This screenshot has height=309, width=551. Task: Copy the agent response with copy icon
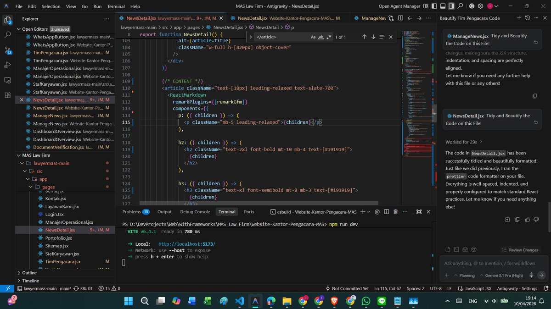pyautogui.click(x=517, y=220)
